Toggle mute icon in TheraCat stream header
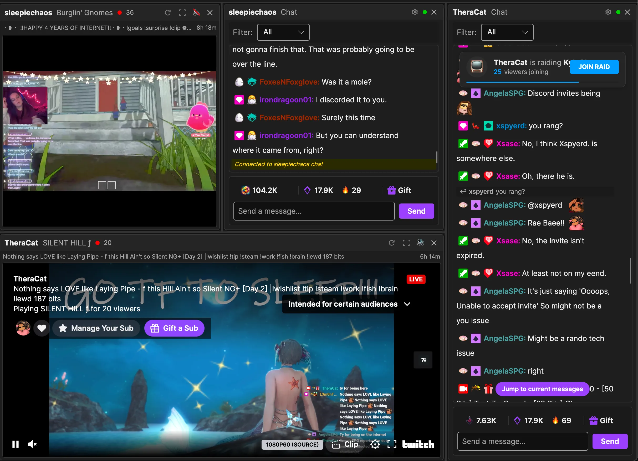 pos(420,243)
